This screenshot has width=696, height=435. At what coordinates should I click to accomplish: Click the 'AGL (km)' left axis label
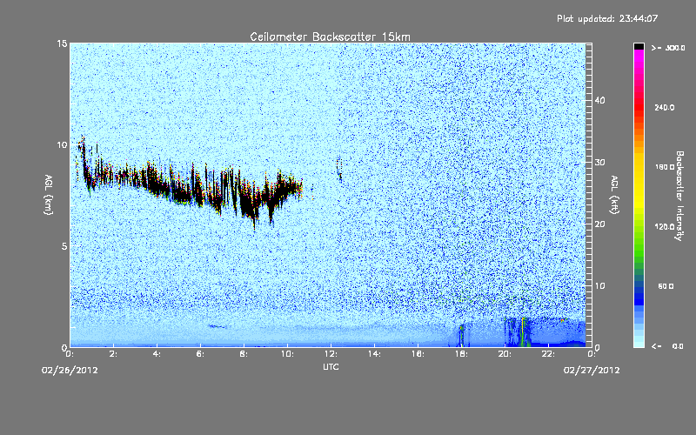(48, 195)
